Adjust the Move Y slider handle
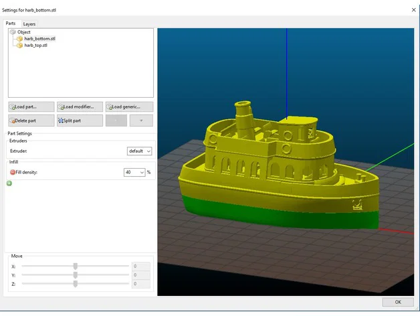 [76, 275]
